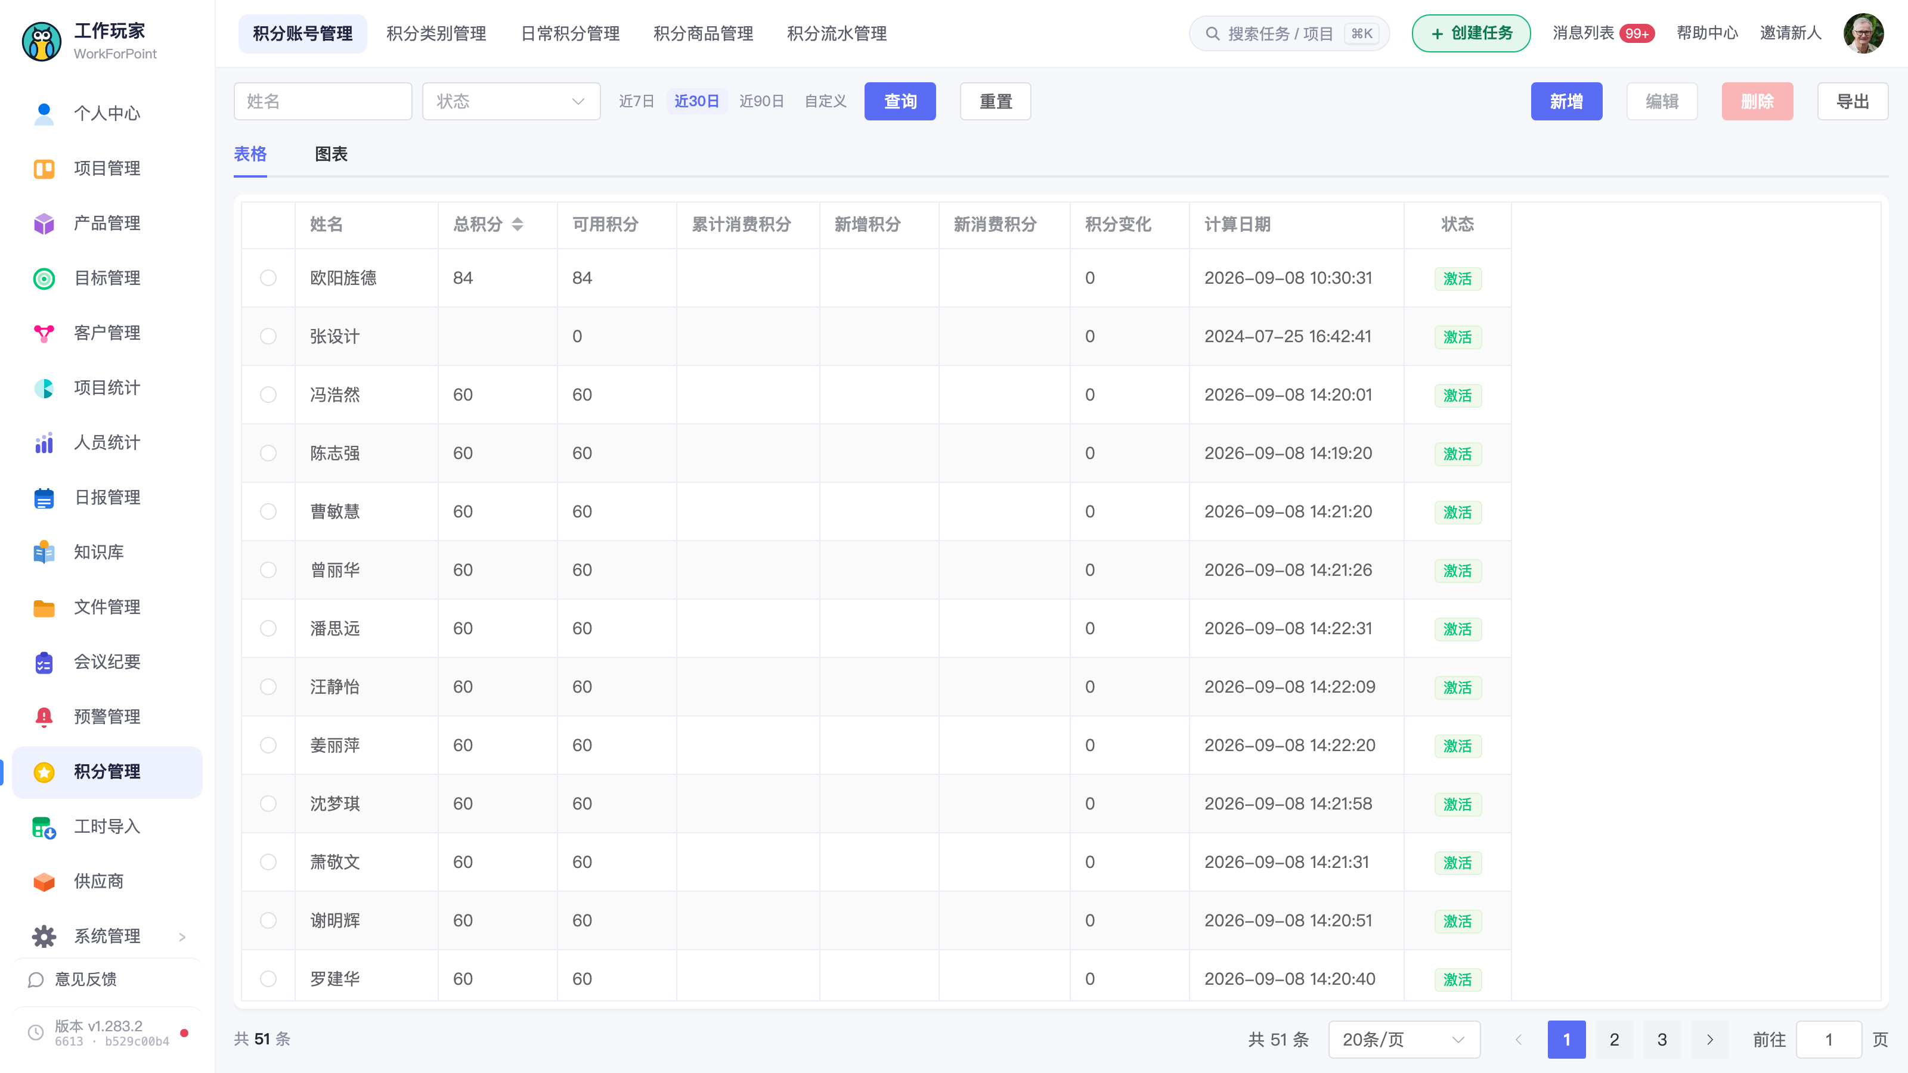Click the 系统管理 gear icon
1908x1073 pixels.
pyautogui.click(x=44, y=936)
